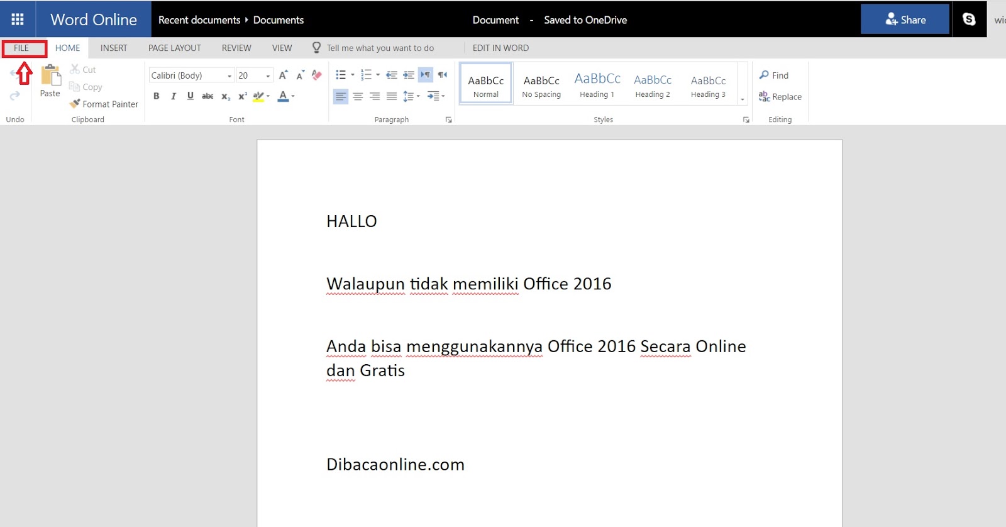This screenshot has width=1006, height=527.
Task: Switch to the VIEW tab
Action: point(282,48)
